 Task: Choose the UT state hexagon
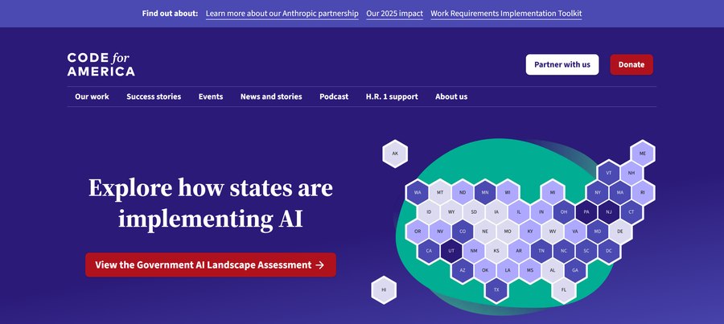click(x=451, y=251)
